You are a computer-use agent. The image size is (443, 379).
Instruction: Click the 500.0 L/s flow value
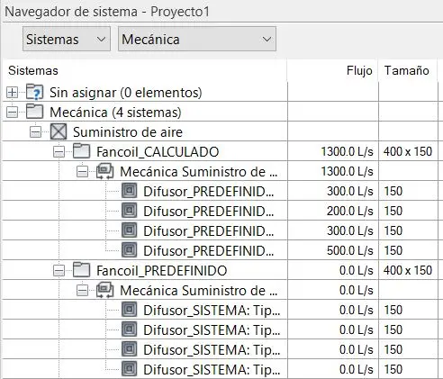(350, 250)
